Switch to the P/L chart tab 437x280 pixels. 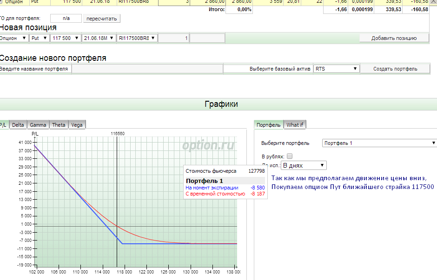[3, 125]
